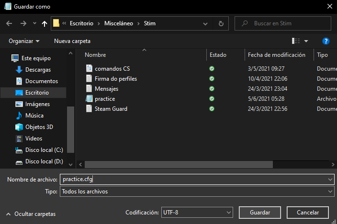Select the comandos CS file icon
Screen dimensions: 337x224
pos(89,69)
